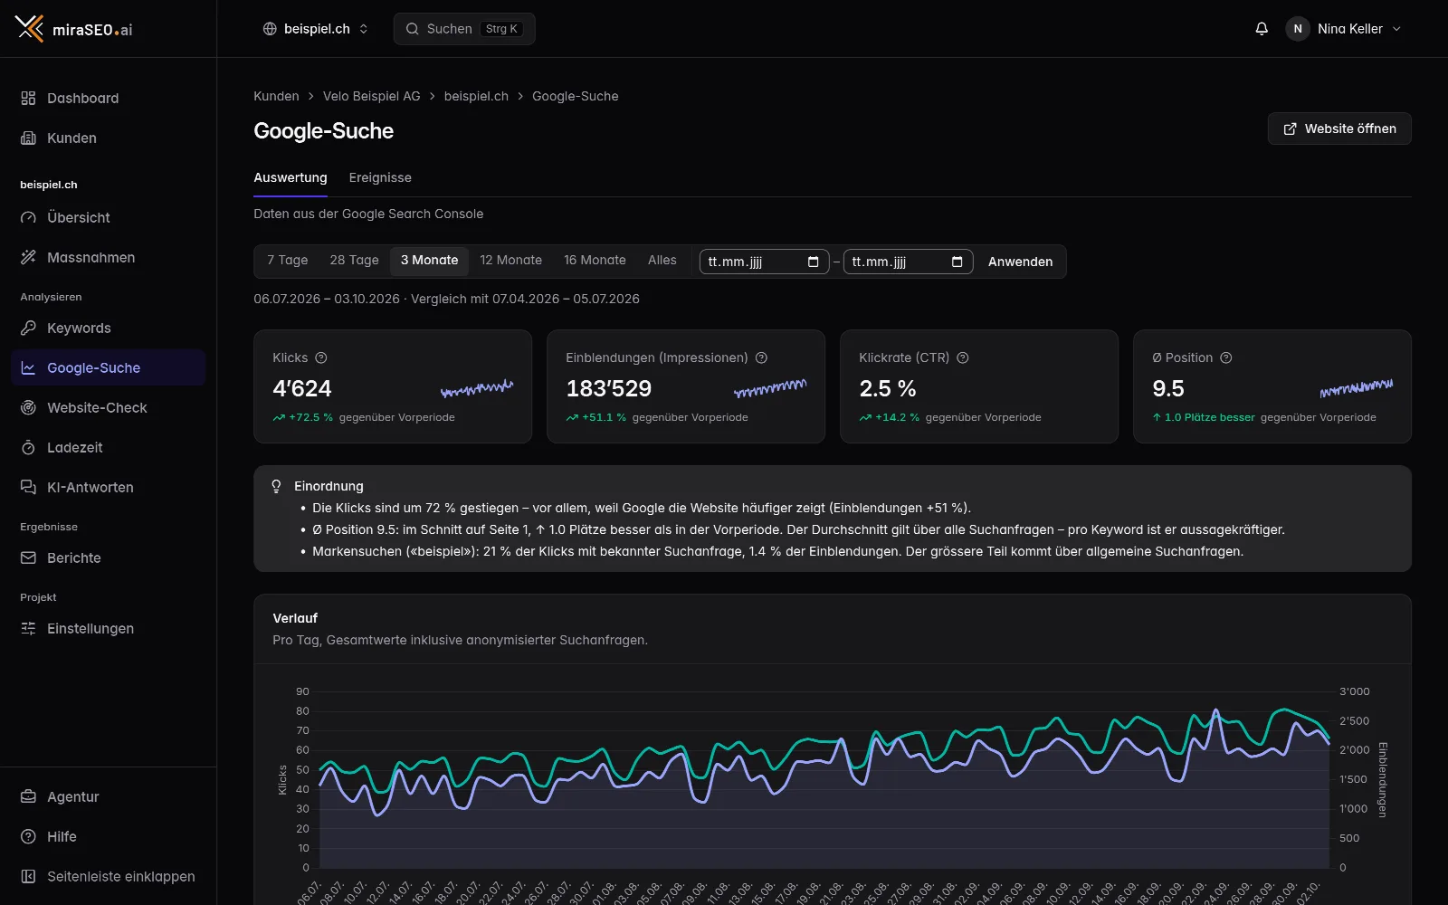Click the Keywords key icon
This screenshot has width=1448, height=905.
(x=28, y=328)
